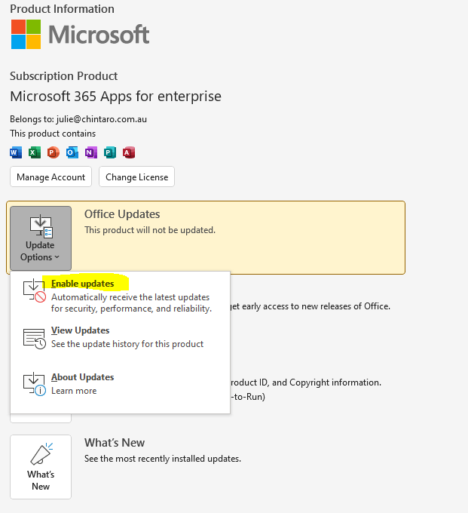Click the OneNote app icon
468x513 pixels.
pos(91,152)
